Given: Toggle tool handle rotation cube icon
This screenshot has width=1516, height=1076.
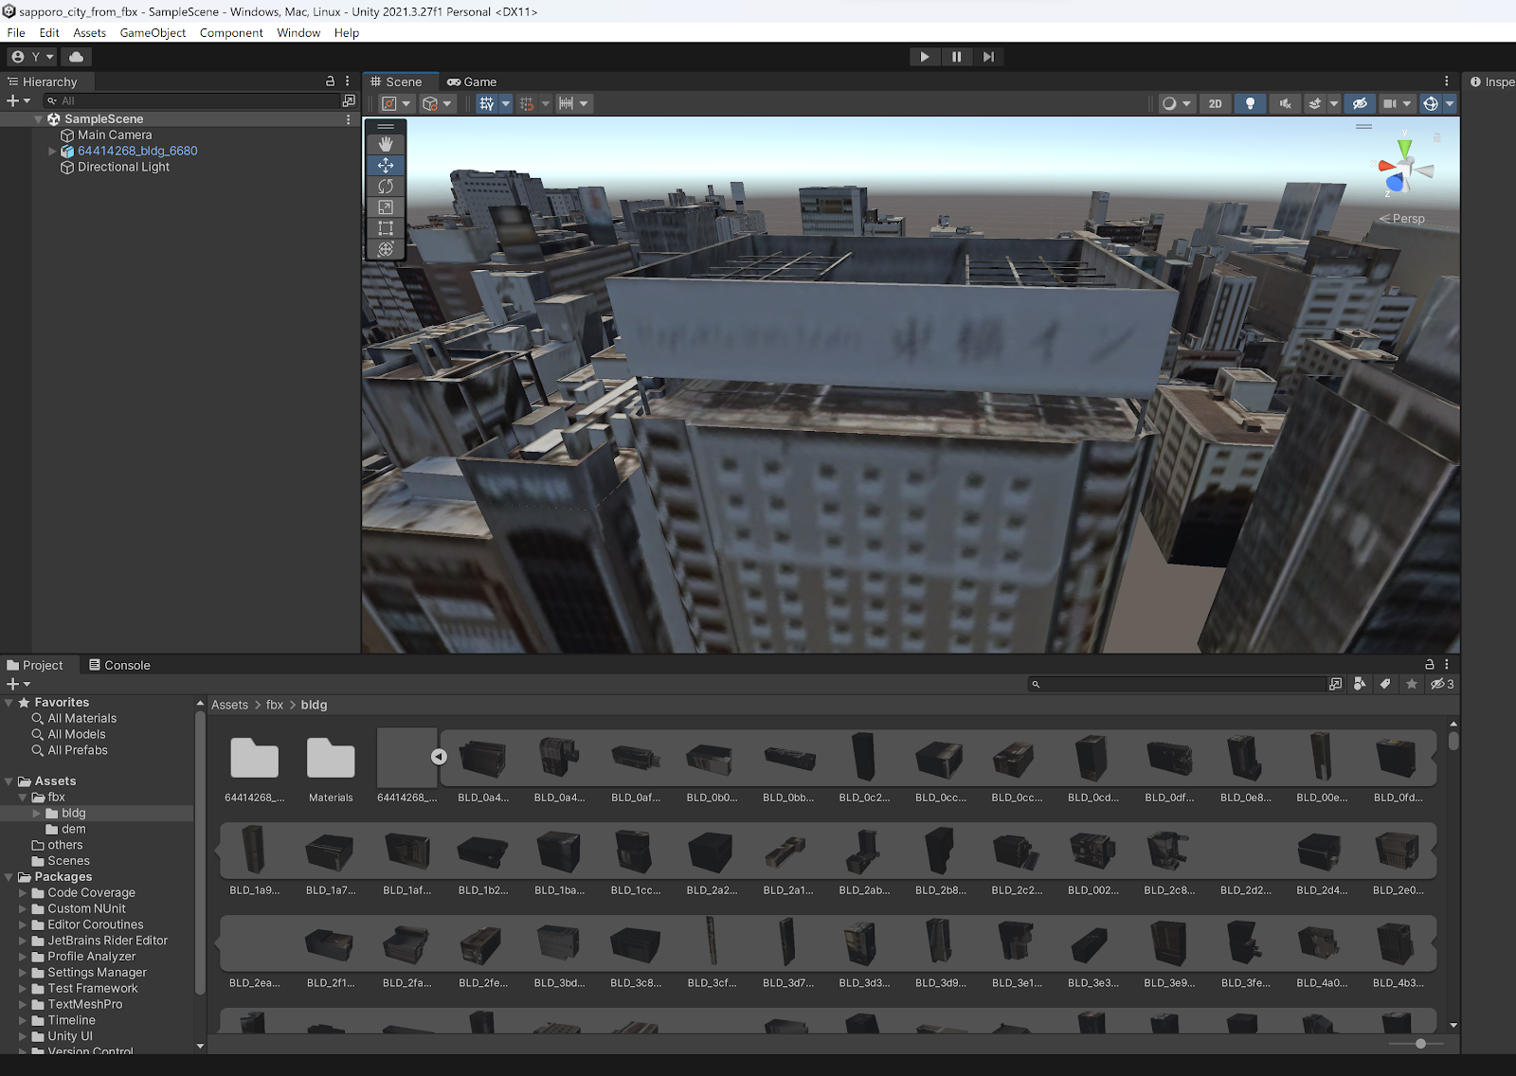Looking at the screenshot, I should 437,104.
